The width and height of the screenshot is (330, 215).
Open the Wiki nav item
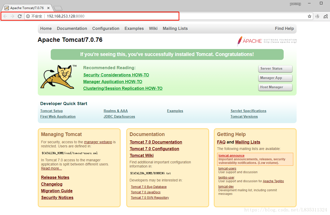[x=153, y=28]
